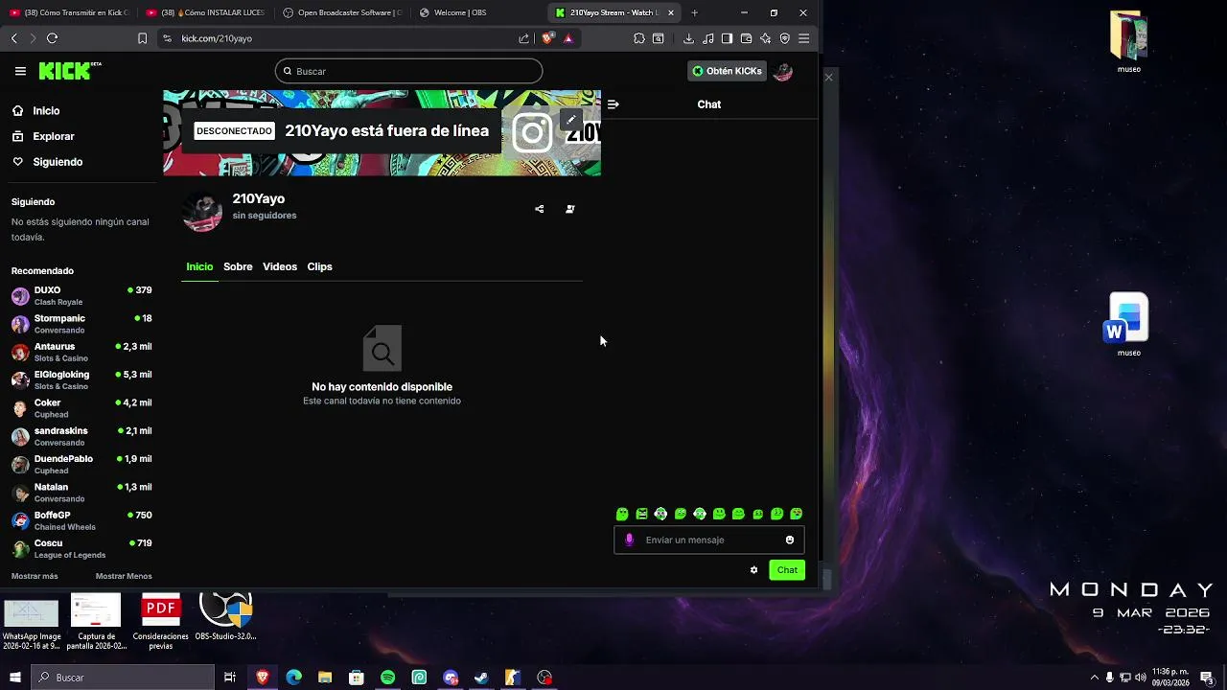Image resolution: width=1227 pixels, height=690 pixels.
Task: Open recommended channel ElGlogloking
Action: pyautogui.click(x=81, y=379)
